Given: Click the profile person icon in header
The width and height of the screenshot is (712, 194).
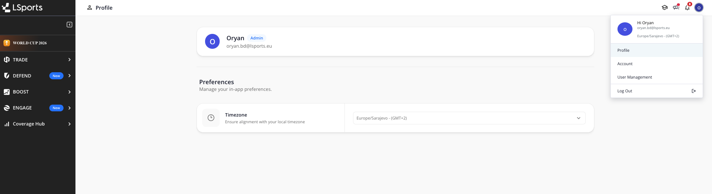Looking at the screenshot, I should coord(90,7).
